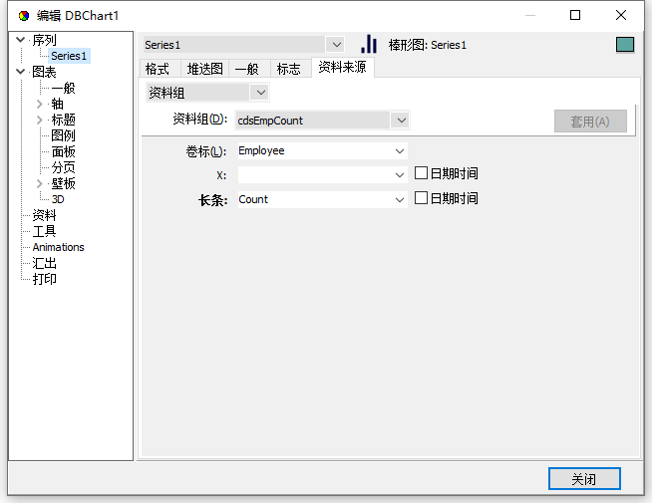Select 标题 label in the tree
This screenshot has width=652, height=503.
pyautogui.click(x=63, y=121)
